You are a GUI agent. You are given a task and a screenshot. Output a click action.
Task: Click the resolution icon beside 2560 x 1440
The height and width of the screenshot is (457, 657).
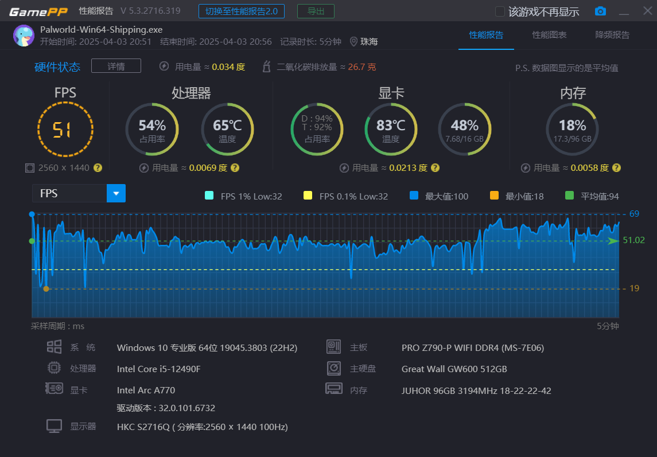point(30,168)
